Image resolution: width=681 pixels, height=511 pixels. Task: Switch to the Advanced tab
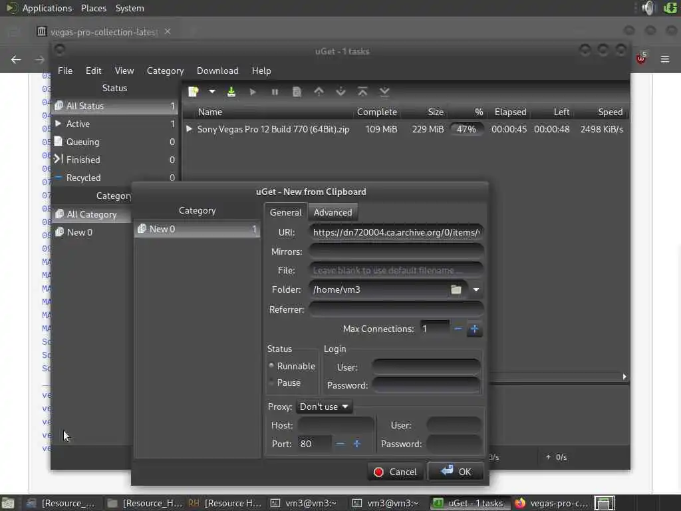(333, 212)
